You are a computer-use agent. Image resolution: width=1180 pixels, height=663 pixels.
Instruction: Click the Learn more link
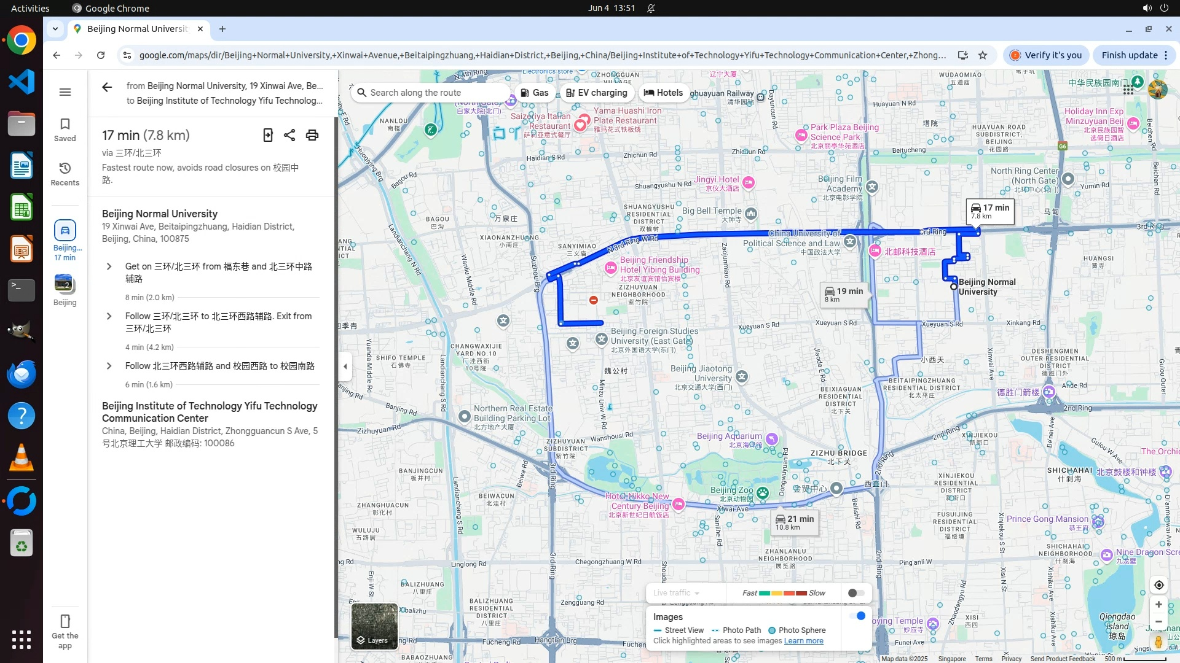point(803,641)
